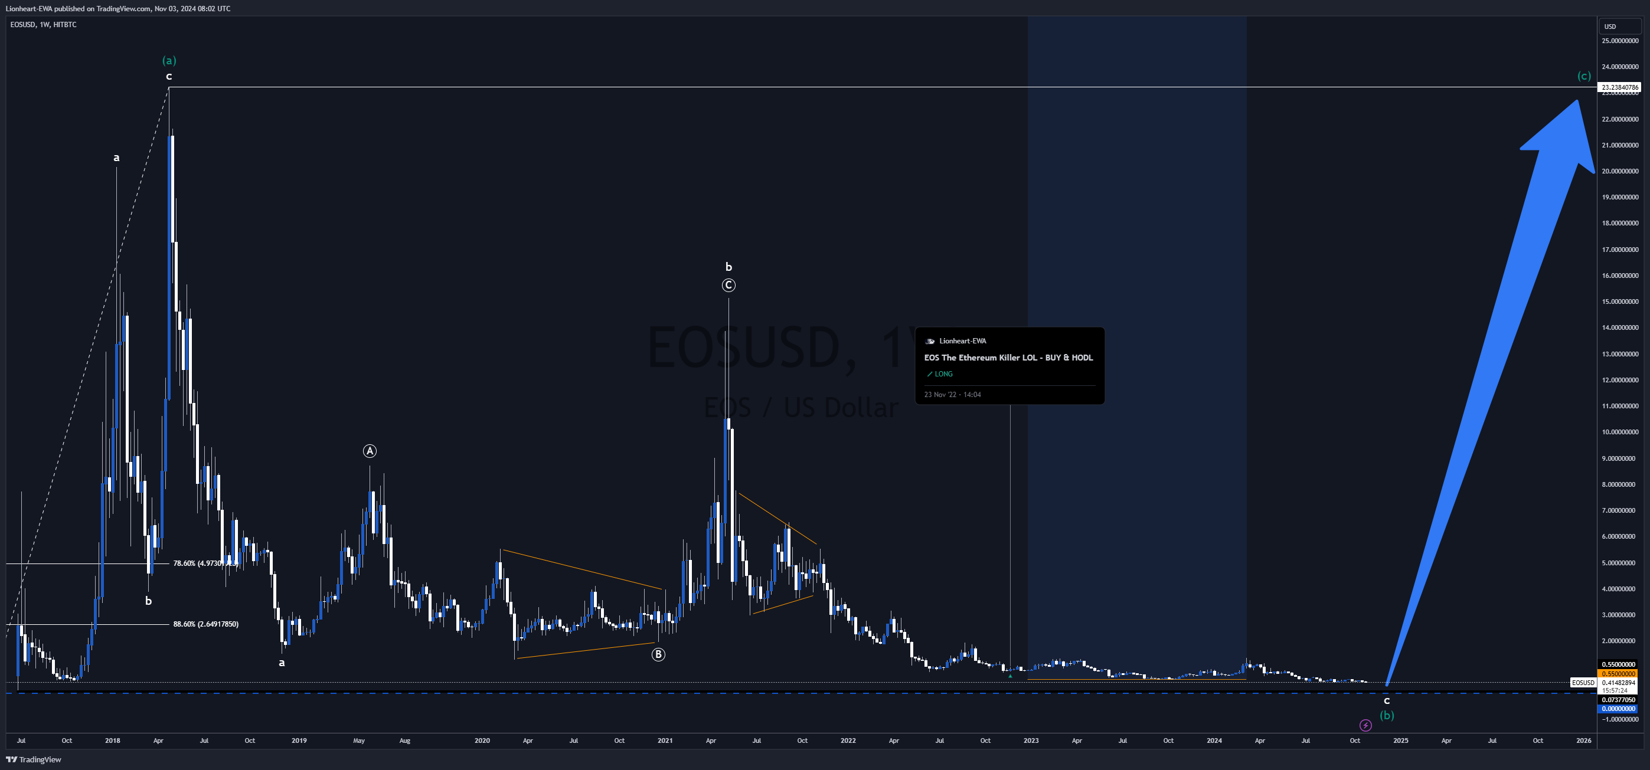Click May on the time axis
The height and width of the screenshot is (770, 1650).
(359, 740)
